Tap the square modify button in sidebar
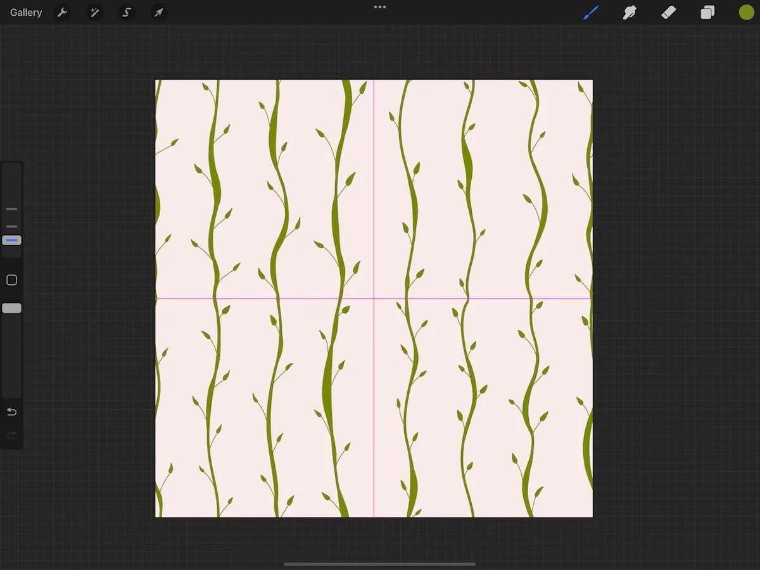The width and height of the screenshot is (760, 570). [11, 280]
